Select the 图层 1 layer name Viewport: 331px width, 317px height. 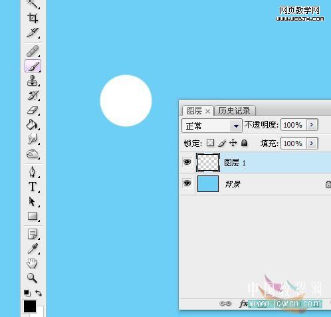235,163
